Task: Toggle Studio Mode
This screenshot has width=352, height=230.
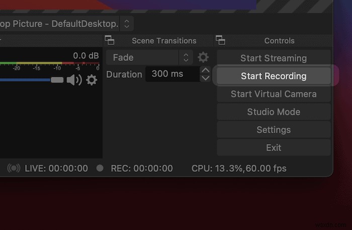Action: pyautogui.click(x=274, y=112)
